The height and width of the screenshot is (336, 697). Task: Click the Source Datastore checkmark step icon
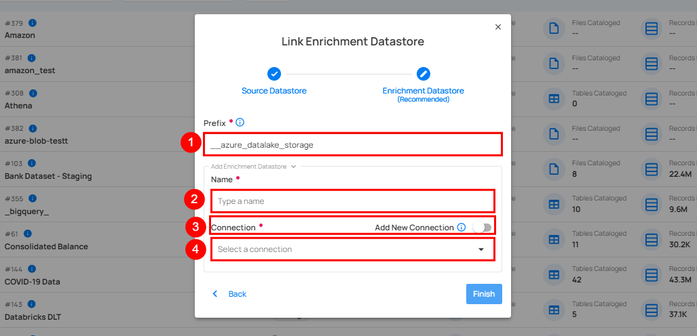(274, 74)
